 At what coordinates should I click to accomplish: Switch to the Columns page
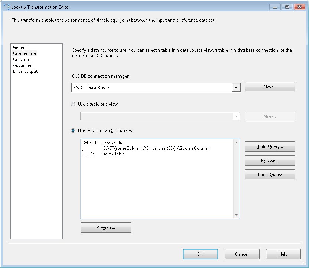[x=22, y=59]
